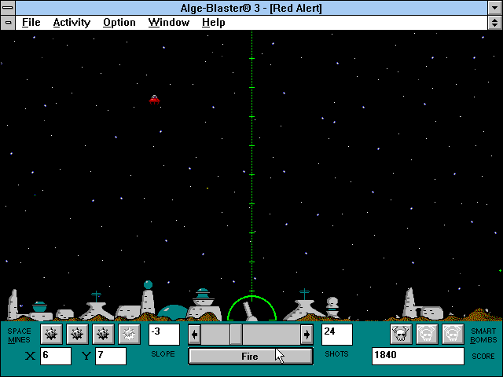The image size is (503, 377).
Task: Open the Activity menu
Action: point(72,22)
